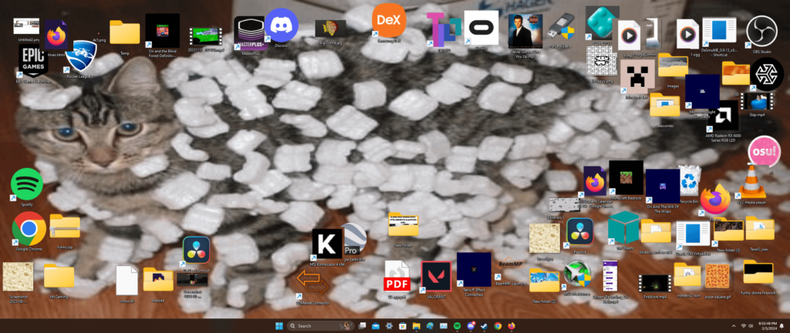Open the osu! desktop icon
Screen dimensions: 790x333
764,151
